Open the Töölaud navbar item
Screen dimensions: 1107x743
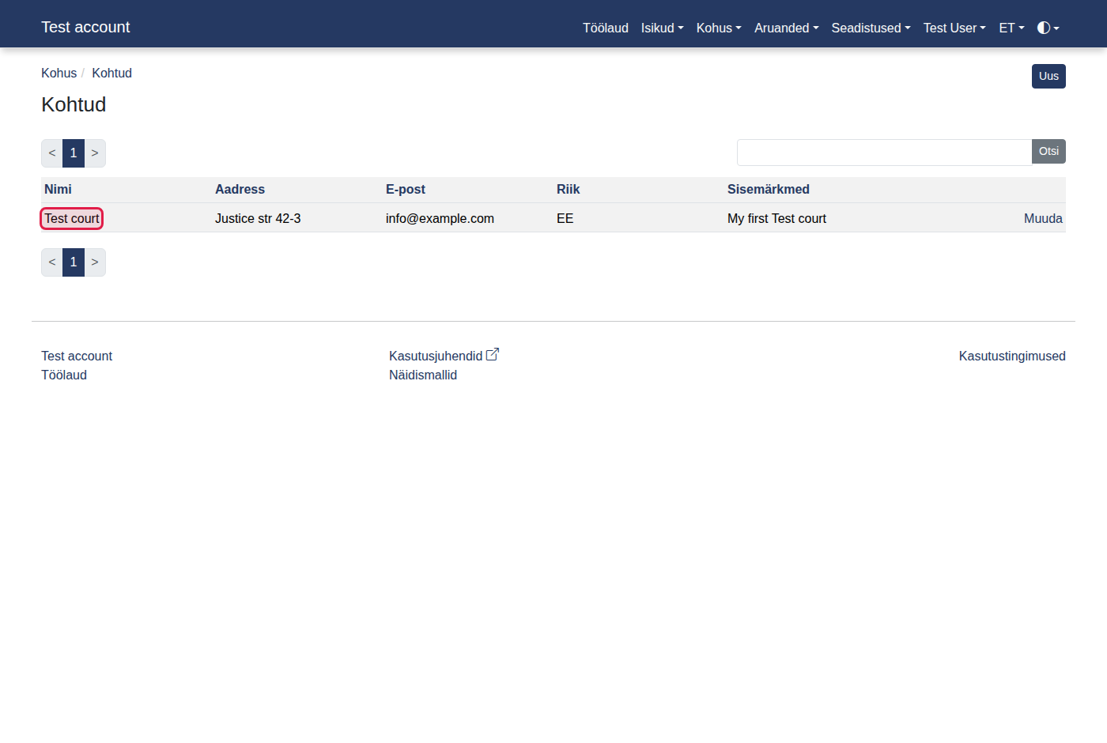(x=606, y=28)
